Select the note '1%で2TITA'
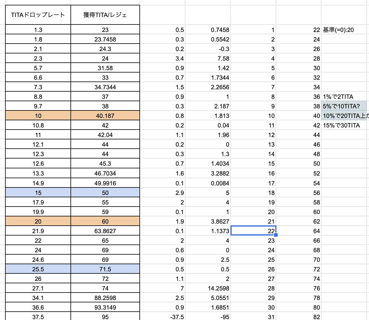Screen dimensions: 369x320 coord(344,96)
